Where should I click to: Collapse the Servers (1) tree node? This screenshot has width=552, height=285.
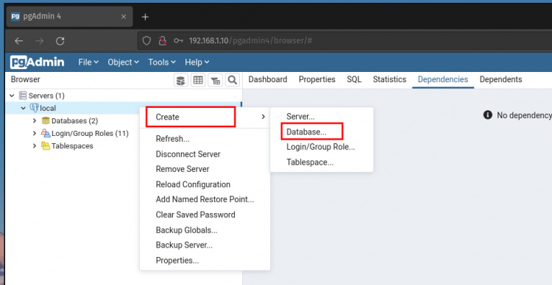12,95
